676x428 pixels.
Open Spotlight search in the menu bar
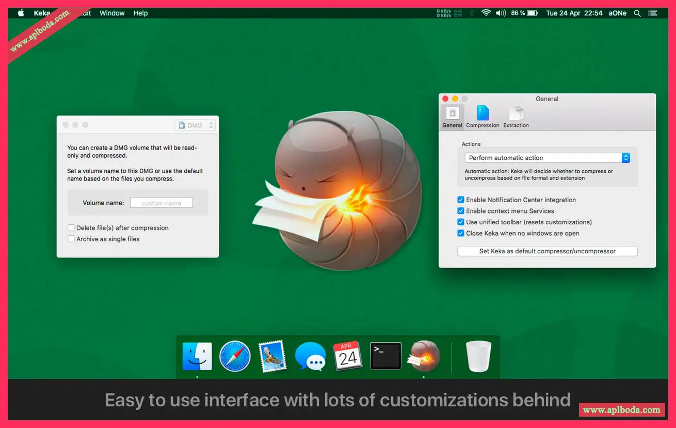637,13
